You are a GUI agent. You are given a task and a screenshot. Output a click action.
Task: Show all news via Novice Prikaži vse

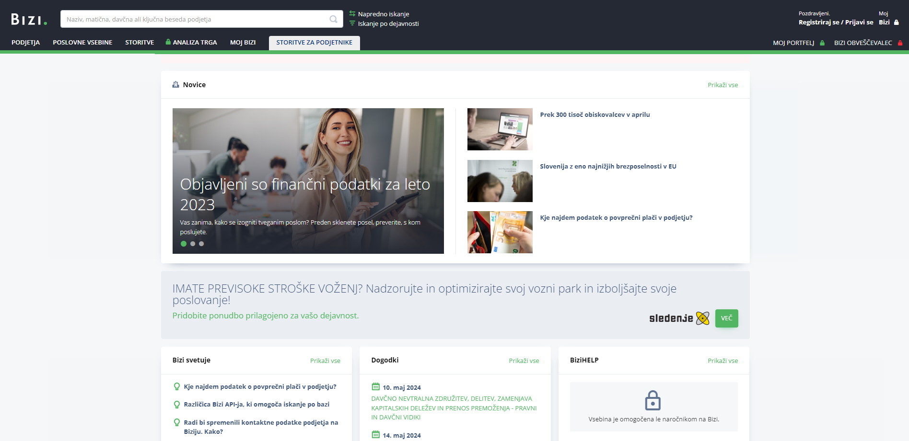point(723,85)
